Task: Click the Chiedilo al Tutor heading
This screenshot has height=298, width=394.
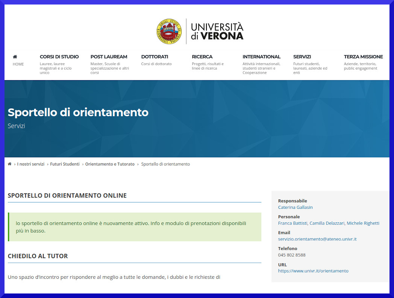Action: (38, 256)
